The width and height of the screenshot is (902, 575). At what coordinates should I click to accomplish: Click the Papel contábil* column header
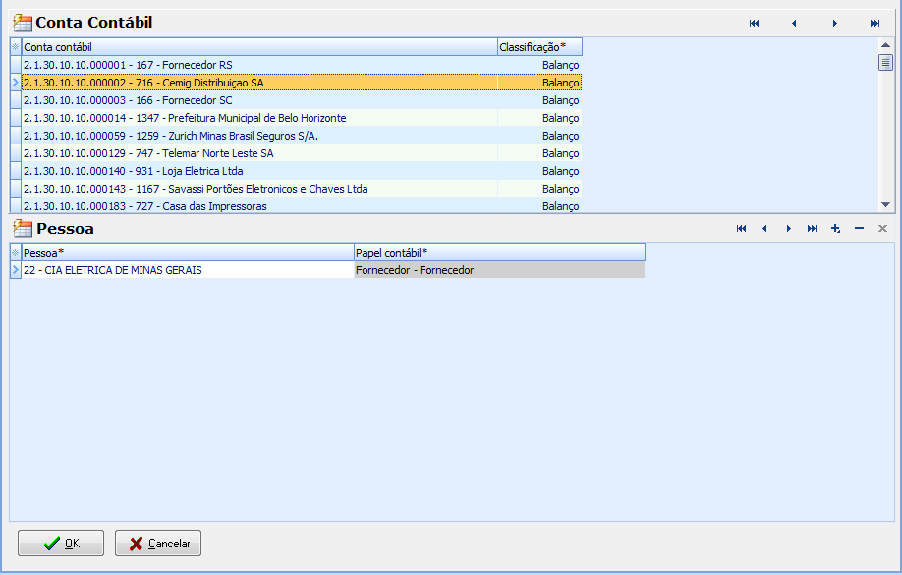click(x=499, y=252)
